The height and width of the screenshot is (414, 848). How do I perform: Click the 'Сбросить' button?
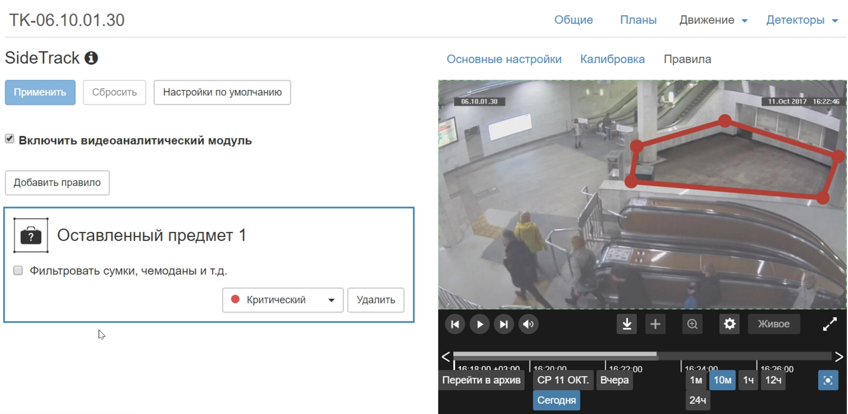pyautogui.click(x=114, y=92)
